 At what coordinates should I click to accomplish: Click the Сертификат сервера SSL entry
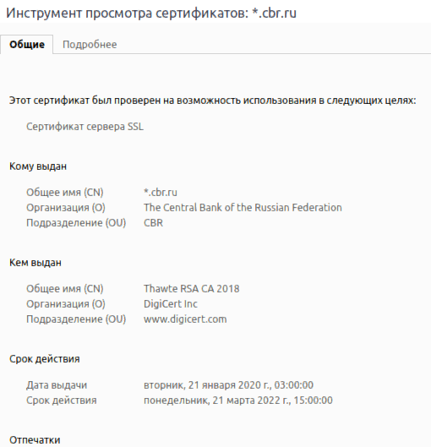click(x=85, y=127)
